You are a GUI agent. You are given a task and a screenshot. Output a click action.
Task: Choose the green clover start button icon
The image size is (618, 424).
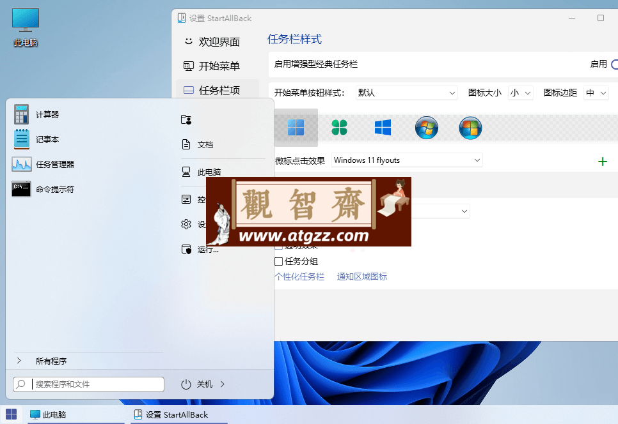click(339, 128)
